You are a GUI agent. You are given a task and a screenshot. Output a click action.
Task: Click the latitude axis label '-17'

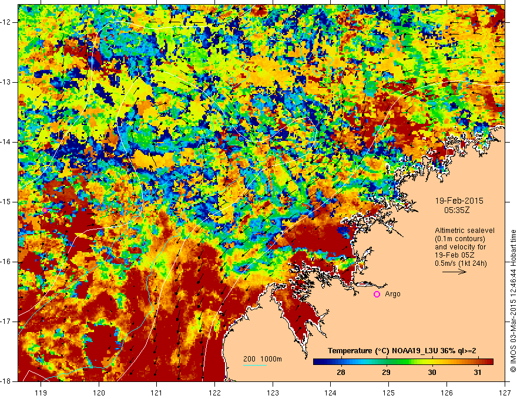click(6, 322)
